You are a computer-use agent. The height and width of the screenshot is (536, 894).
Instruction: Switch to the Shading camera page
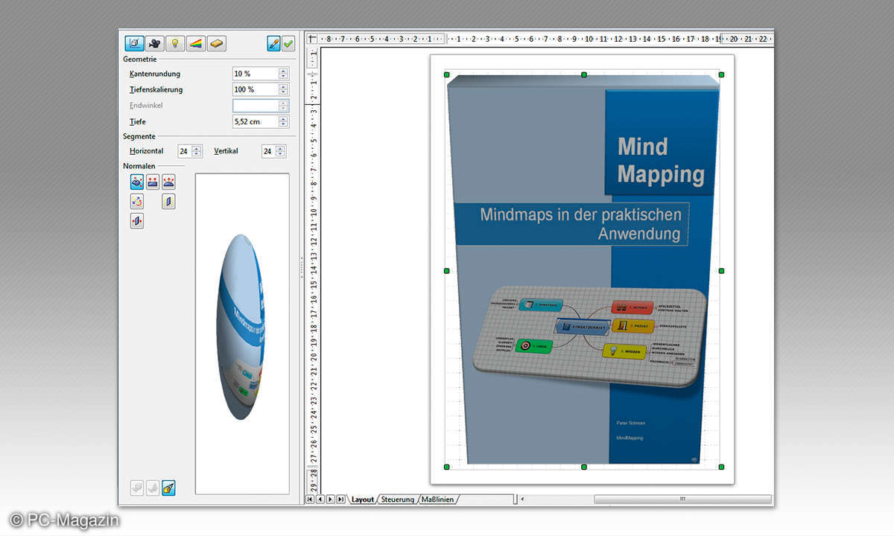coord(155,43)
